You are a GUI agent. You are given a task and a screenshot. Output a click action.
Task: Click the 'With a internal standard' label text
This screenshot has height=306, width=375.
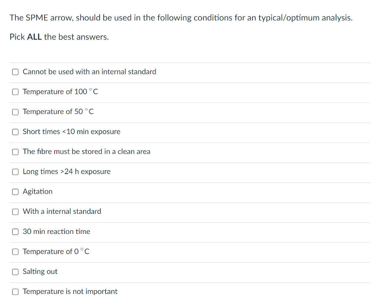tap(62, 211)
